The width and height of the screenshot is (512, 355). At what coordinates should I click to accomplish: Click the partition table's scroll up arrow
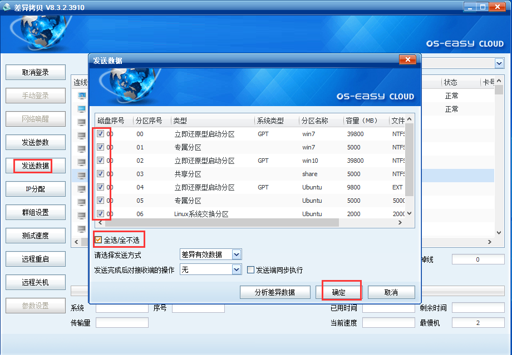[410, 119]
